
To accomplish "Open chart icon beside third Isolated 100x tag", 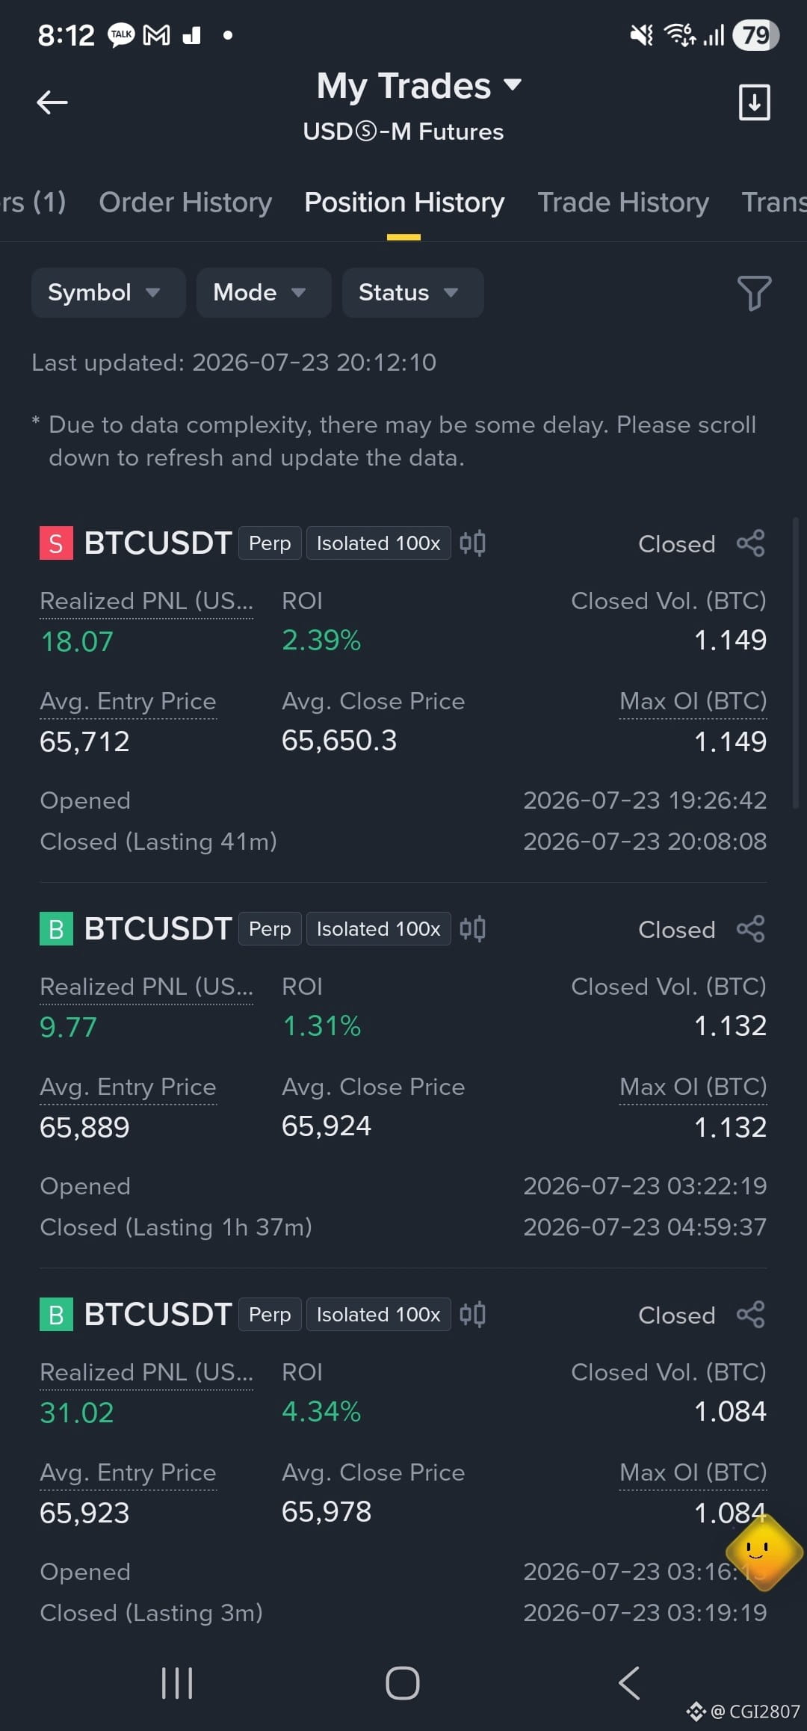I will point(472,1315).
